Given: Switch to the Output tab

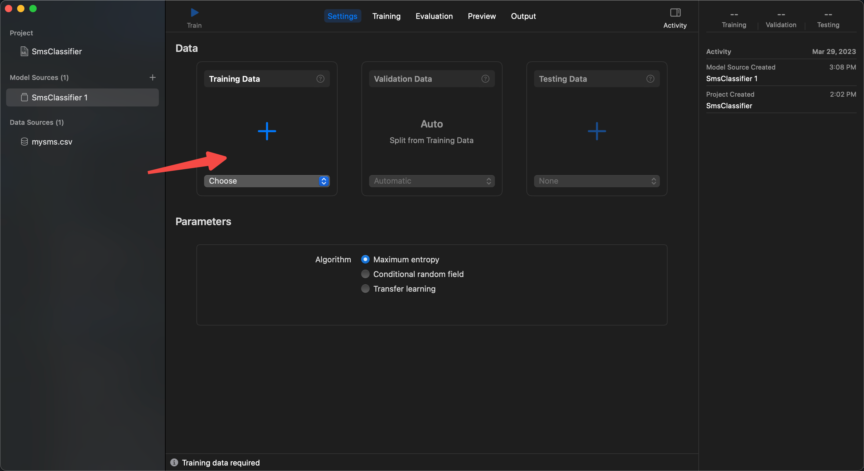Looking at the screenshot, I should (523, 16).
